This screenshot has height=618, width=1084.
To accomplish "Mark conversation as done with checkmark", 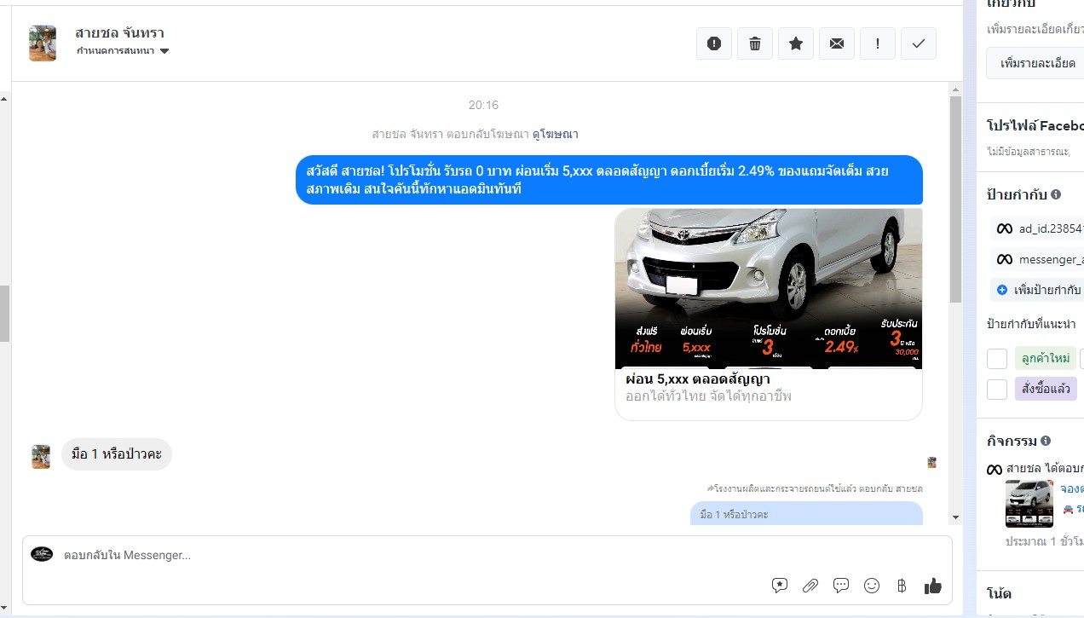I will (x=918, y=43).
